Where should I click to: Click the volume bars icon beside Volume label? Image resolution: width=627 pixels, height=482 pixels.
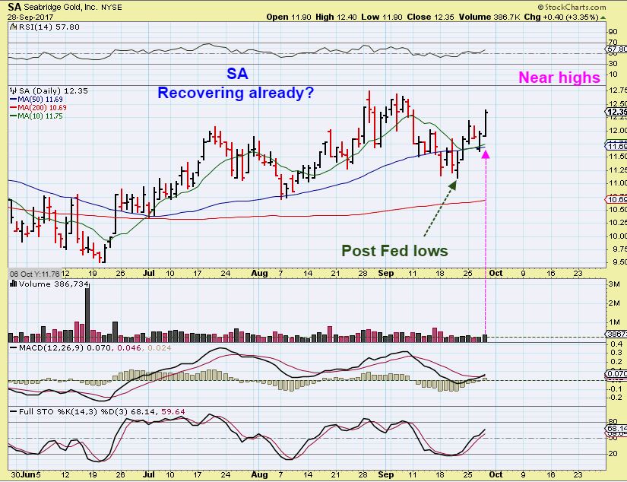(13, 284)
